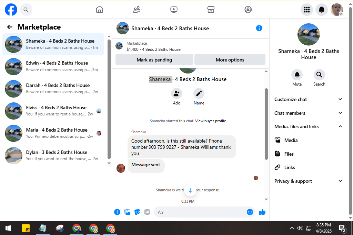Image resolution: width=353 pixels, height=235 pixels.
Task: Open Marketplace storefront icon in top bar
Action: click(x=211, y=10)
